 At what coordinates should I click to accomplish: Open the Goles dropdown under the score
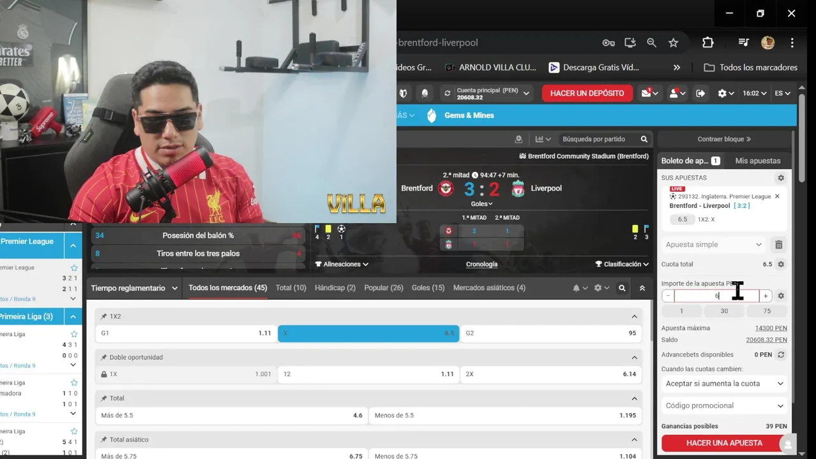[482, 204]
